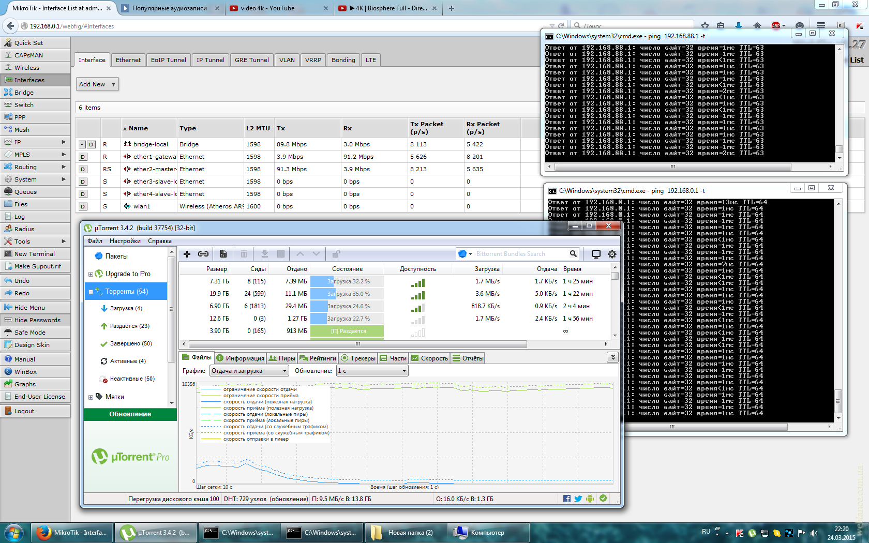869x543 pixels.
Task: Toggle disable D button for ether1-gateway row
Action: 83,157
